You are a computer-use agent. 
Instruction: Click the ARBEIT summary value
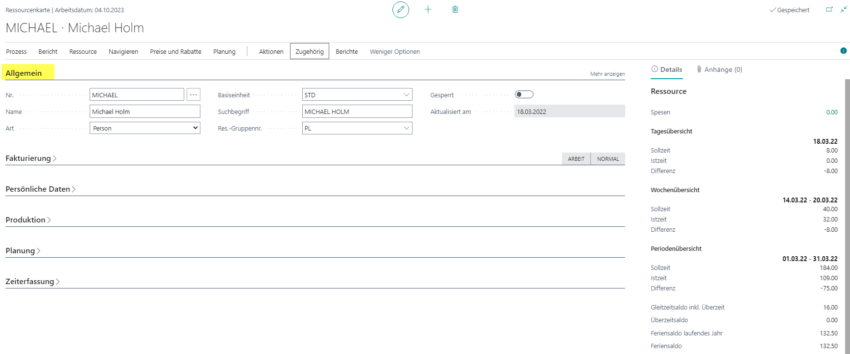click(576, 159)
